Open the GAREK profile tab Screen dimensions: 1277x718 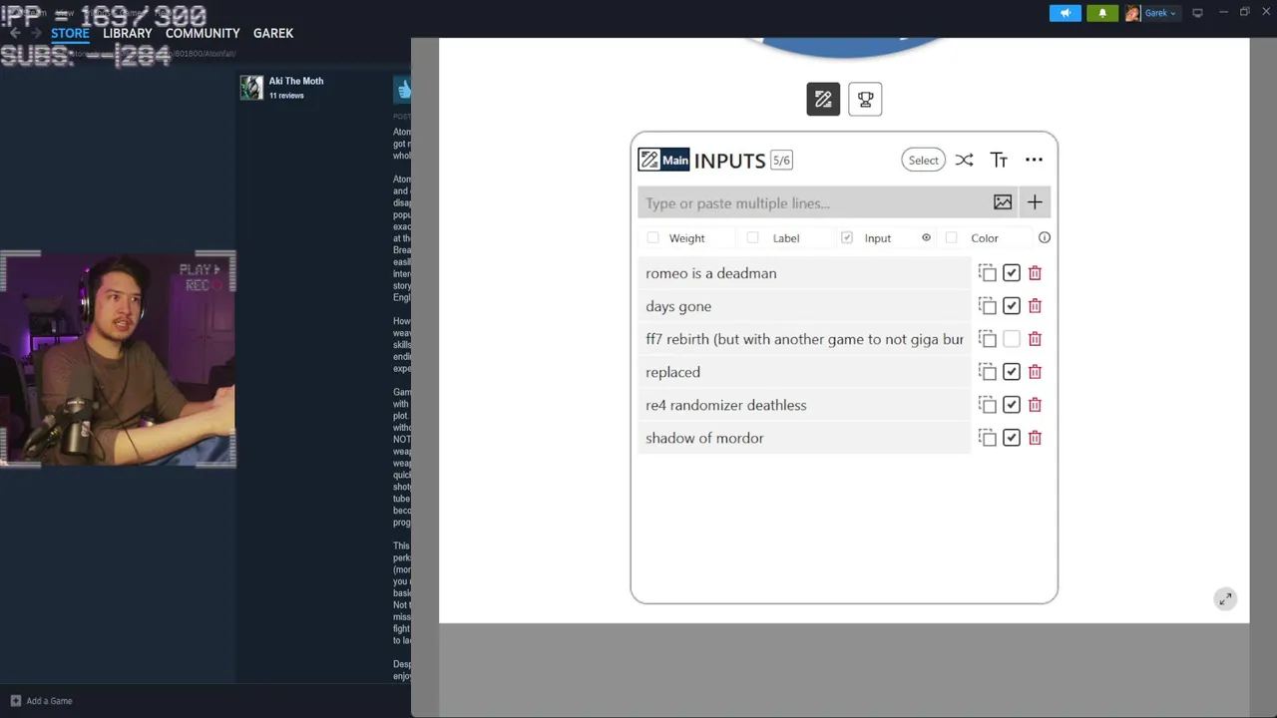[x=273, y=33]
